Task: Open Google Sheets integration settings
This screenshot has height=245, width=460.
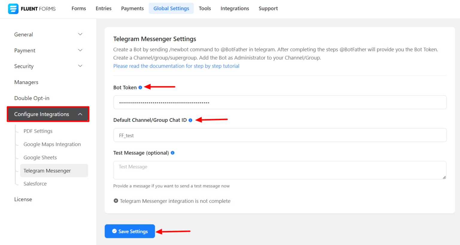Action: click(x=40, y=157)
